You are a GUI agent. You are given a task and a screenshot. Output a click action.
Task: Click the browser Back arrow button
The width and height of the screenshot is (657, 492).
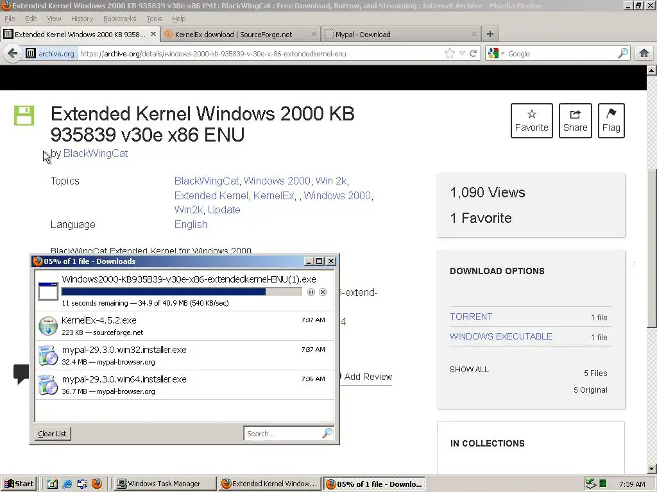point(13,54)
